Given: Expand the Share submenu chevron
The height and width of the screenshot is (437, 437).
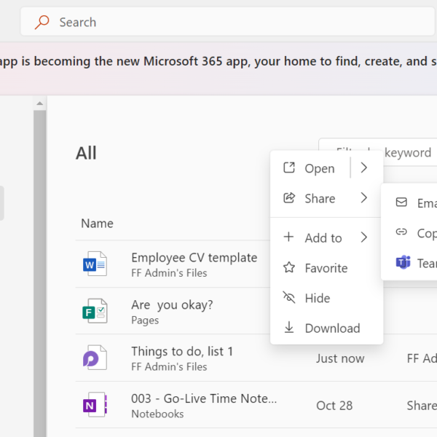Looking at the screenshot, I should point(364,198).
